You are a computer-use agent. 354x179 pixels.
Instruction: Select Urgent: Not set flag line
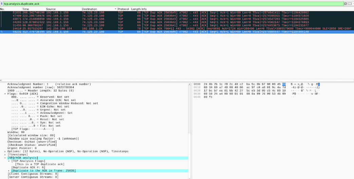tap(38, 110)
